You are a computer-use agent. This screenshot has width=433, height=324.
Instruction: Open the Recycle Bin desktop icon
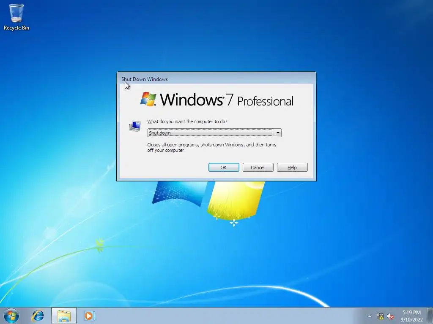[16, 17]
